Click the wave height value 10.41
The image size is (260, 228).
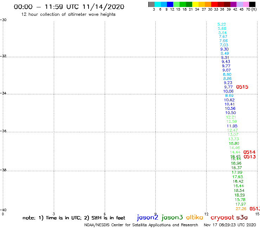click(230, 104)
